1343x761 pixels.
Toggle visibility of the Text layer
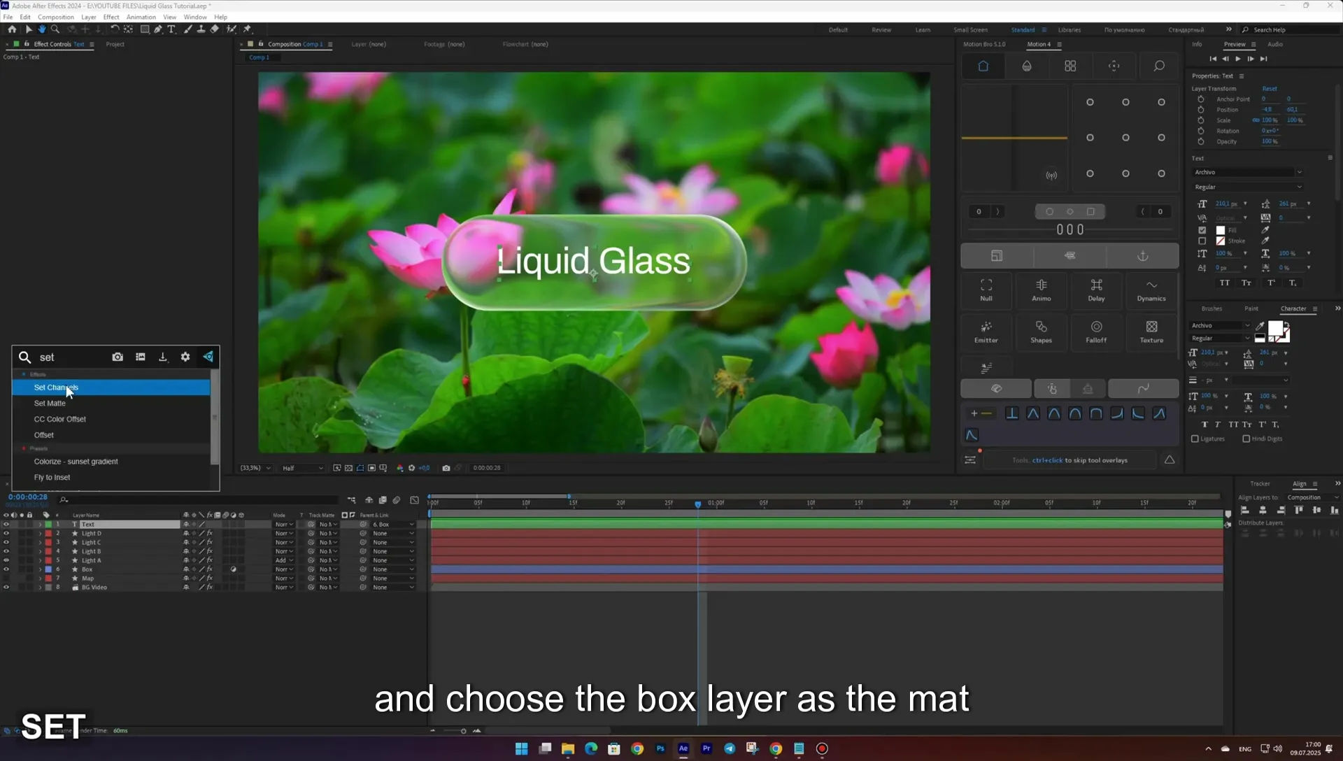pyautogui.click(x=6, y=524)
